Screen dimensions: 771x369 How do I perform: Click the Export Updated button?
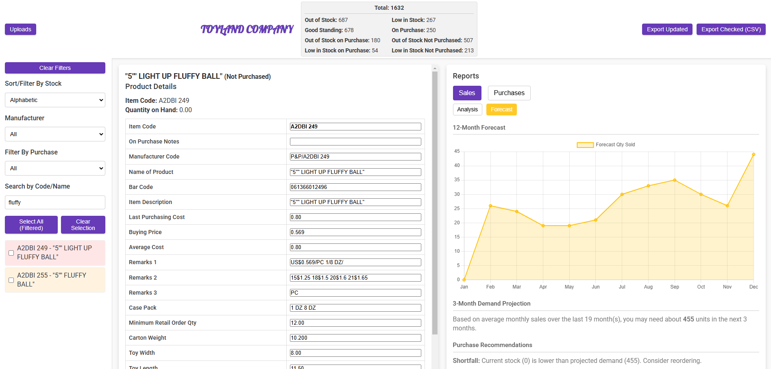point(667,29)
